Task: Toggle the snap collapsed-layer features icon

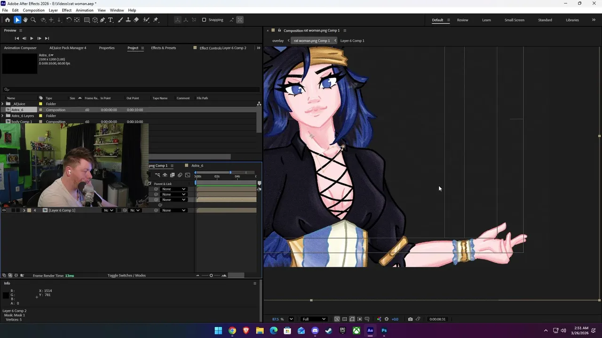Action: [240, 20]
